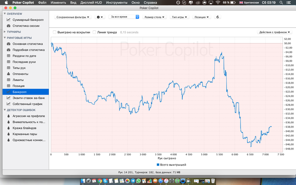Open WhatsApp from the Dock
The height and width of the screenshot is (185, 296).
coord(138,181)
